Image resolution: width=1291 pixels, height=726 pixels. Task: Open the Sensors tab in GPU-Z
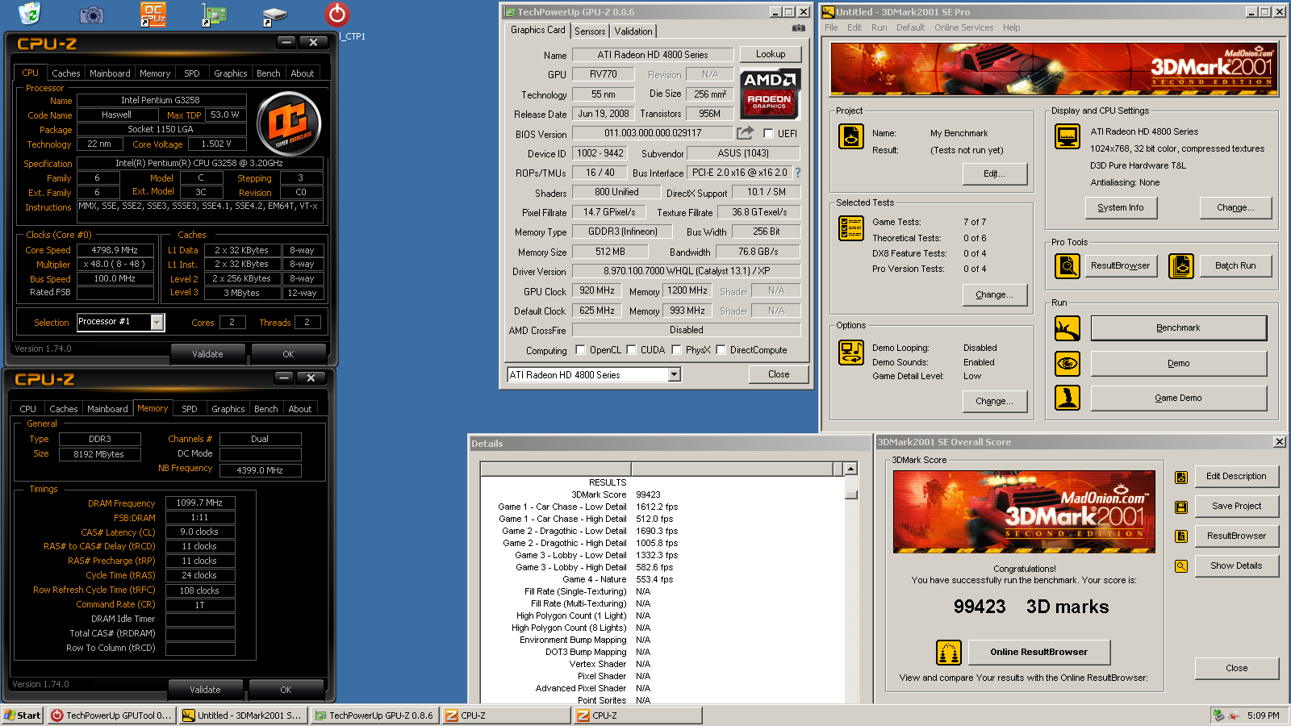(590, 31)
